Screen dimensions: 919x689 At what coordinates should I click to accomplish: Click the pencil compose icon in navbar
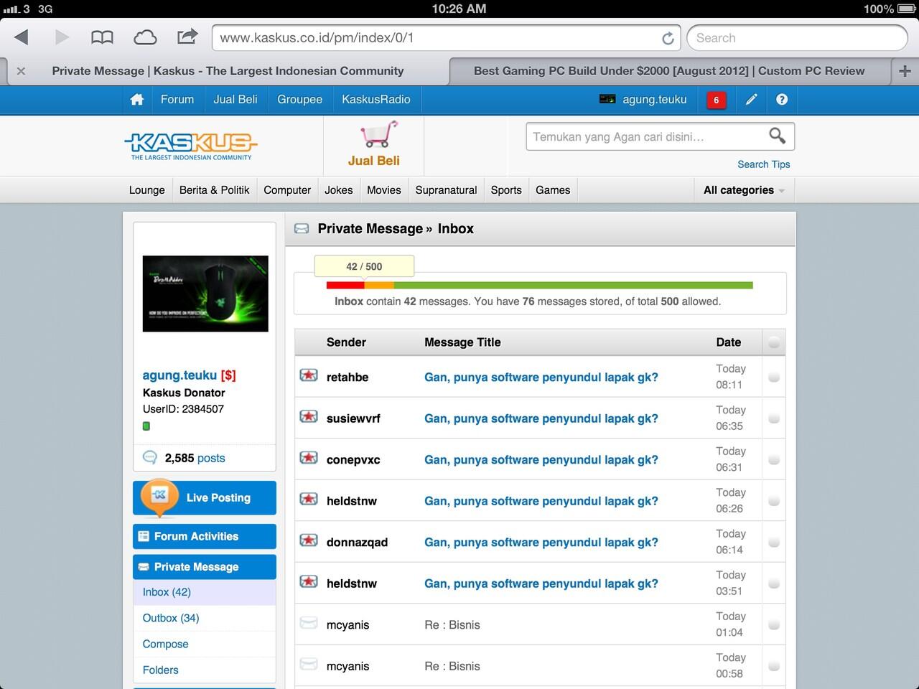tap(751, 100)
